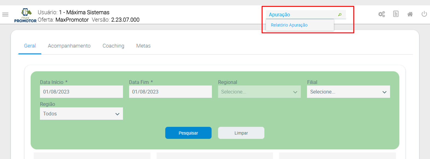Expand the Região dropdown showing Todos
The image size is (430, 159).
pyautogui.click(x=81, y=114)
